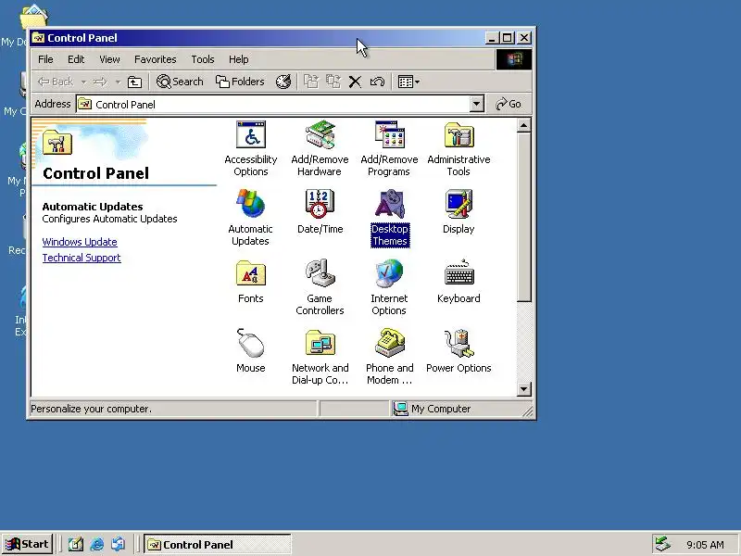Open the Views dropdown button
The height and width of the screenshot is (556, 741).
pos(408,82)
